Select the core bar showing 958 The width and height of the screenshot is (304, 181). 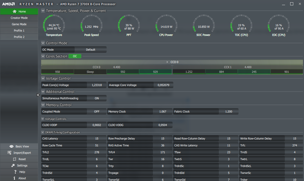click(x=57, y=72)
